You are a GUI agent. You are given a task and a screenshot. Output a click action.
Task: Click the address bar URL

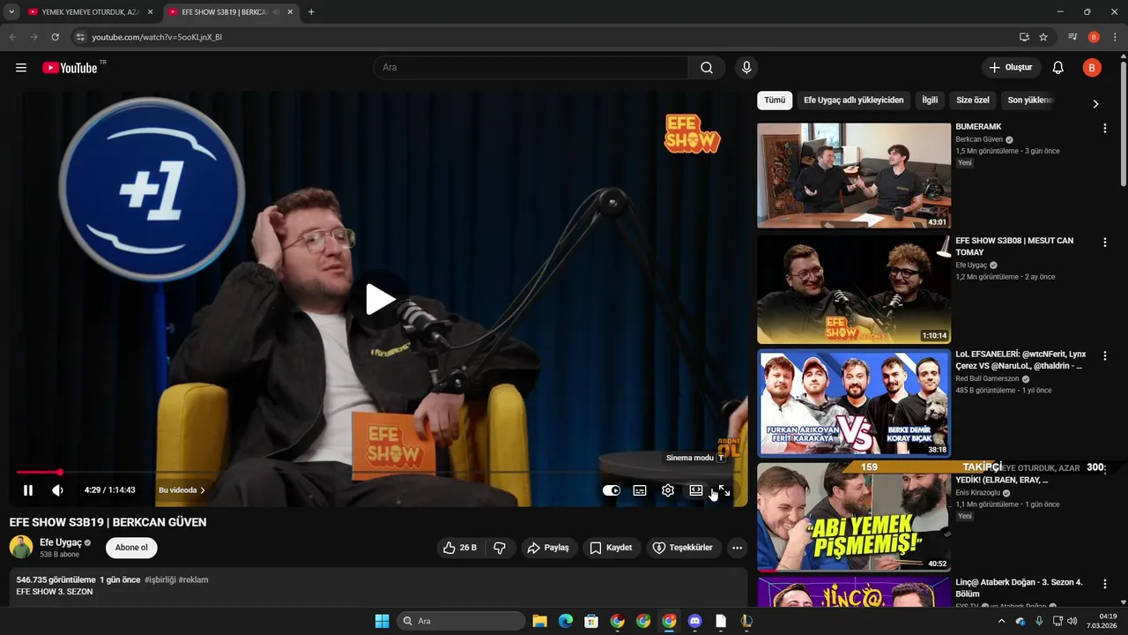coord(157,37)
